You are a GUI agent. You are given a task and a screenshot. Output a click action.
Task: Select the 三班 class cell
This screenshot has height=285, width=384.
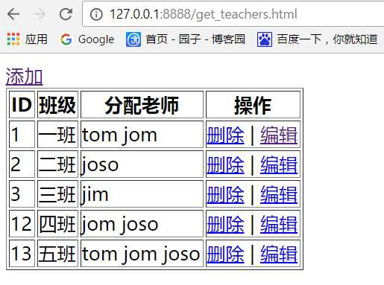point(57,194)
